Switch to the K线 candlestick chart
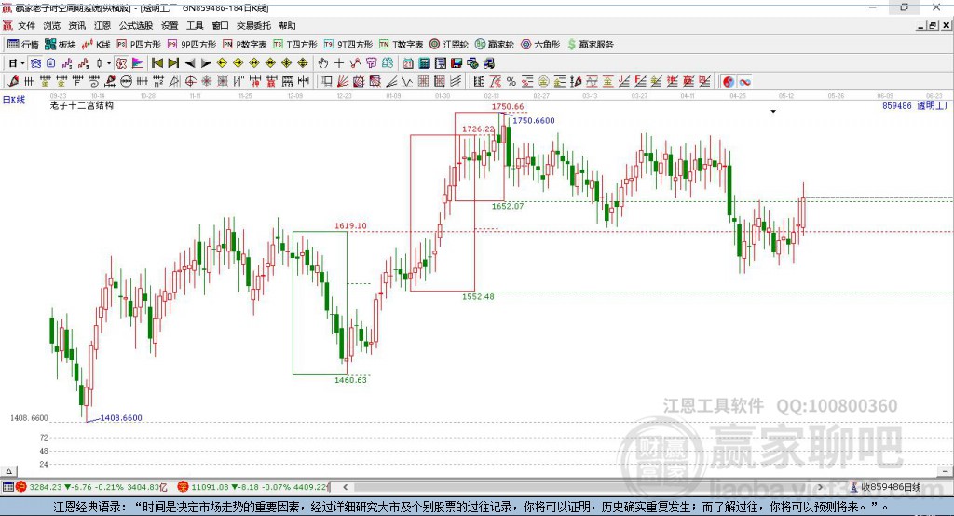This screenshot has height=516, width=954. 96,45
